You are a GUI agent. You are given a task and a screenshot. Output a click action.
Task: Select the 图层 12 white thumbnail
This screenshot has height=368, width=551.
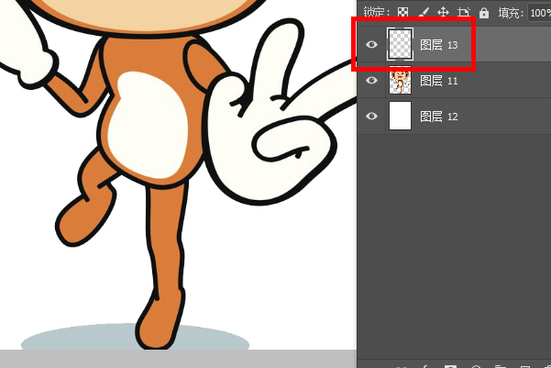[x=401, y=116]
